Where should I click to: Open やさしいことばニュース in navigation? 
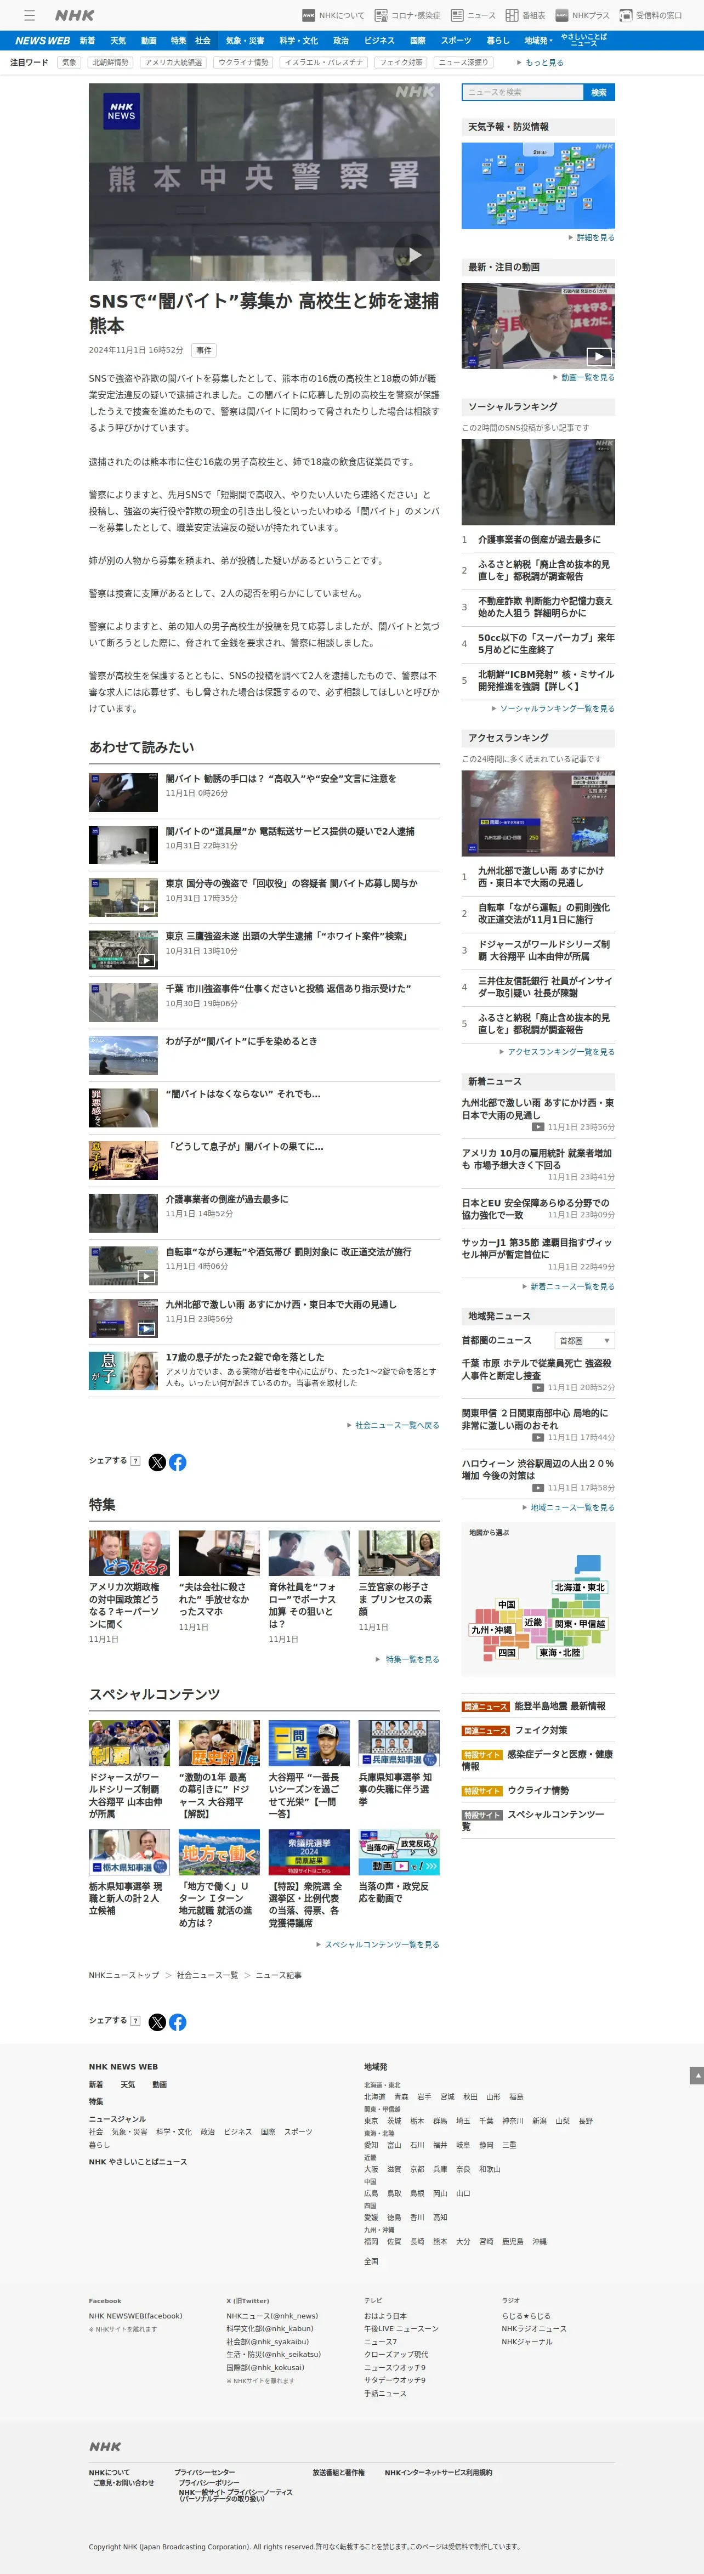pyautogui.click(x=584, y=40)
